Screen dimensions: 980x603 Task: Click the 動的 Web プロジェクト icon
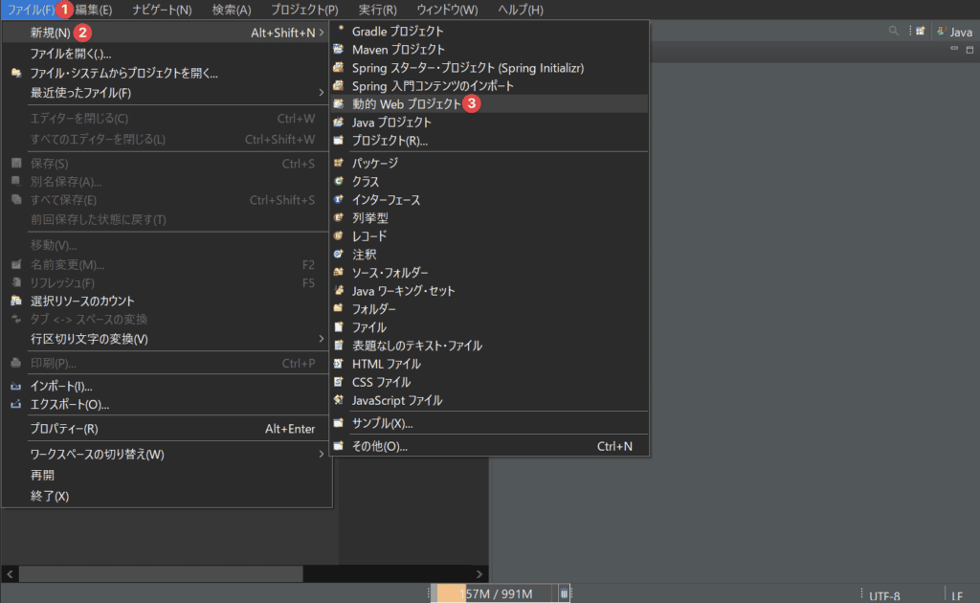coord(339,103)
